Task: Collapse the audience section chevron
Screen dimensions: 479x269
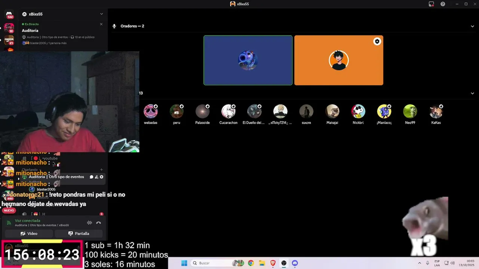Action: click(x=472, y=93)
